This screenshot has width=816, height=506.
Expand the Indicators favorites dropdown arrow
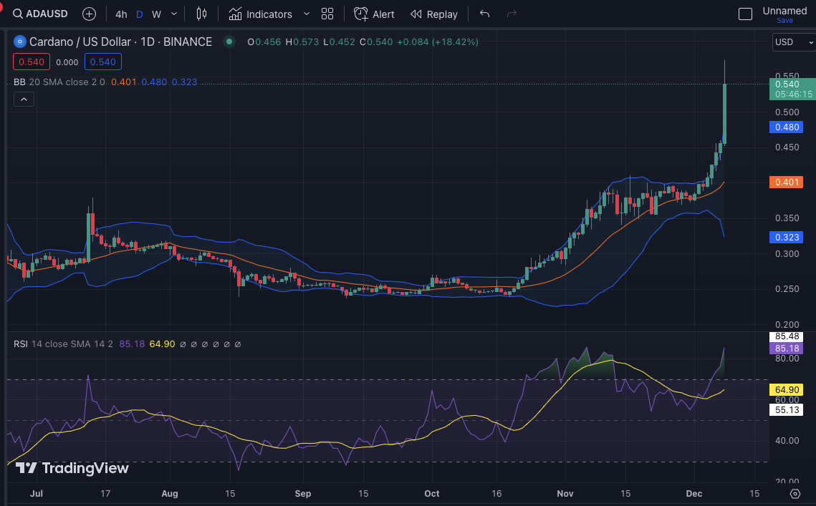[307, 14]
